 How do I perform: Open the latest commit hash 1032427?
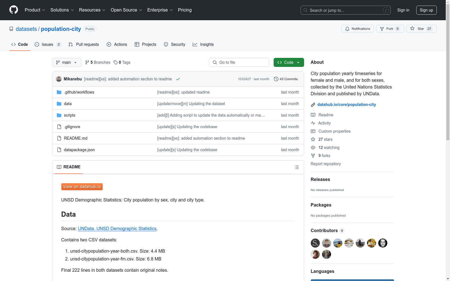coord(244,79)
